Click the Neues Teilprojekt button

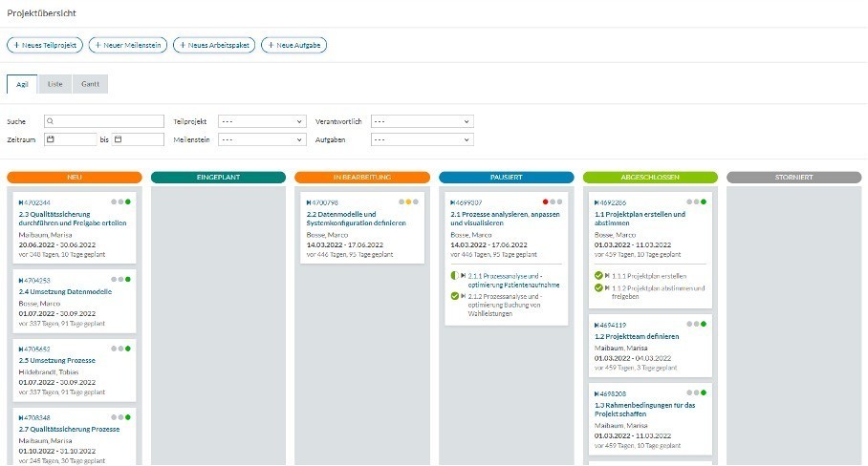coord(45,45)
